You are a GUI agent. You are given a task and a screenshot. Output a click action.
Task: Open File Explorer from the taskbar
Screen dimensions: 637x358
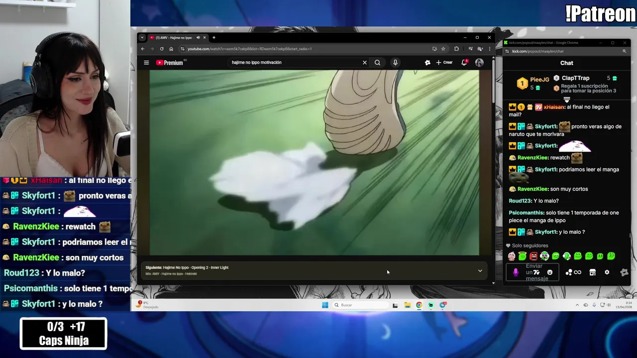coord(407,305)
